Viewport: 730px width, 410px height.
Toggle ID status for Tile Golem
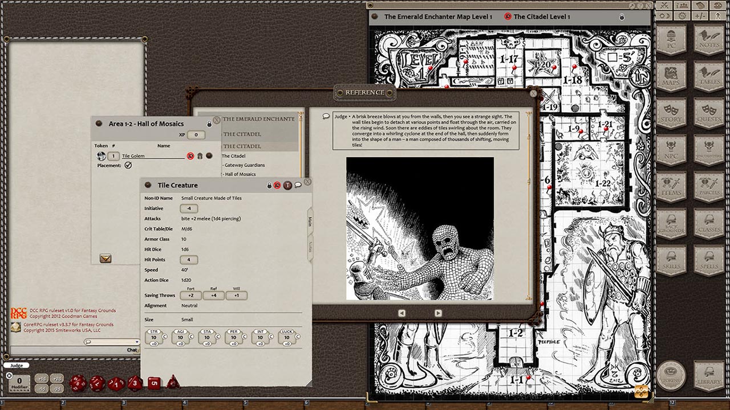(x=190, y=155)
